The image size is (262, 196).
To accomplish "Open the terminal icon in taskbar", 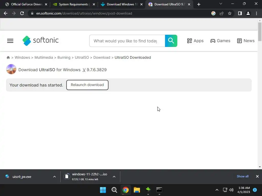I will [159, 190].
